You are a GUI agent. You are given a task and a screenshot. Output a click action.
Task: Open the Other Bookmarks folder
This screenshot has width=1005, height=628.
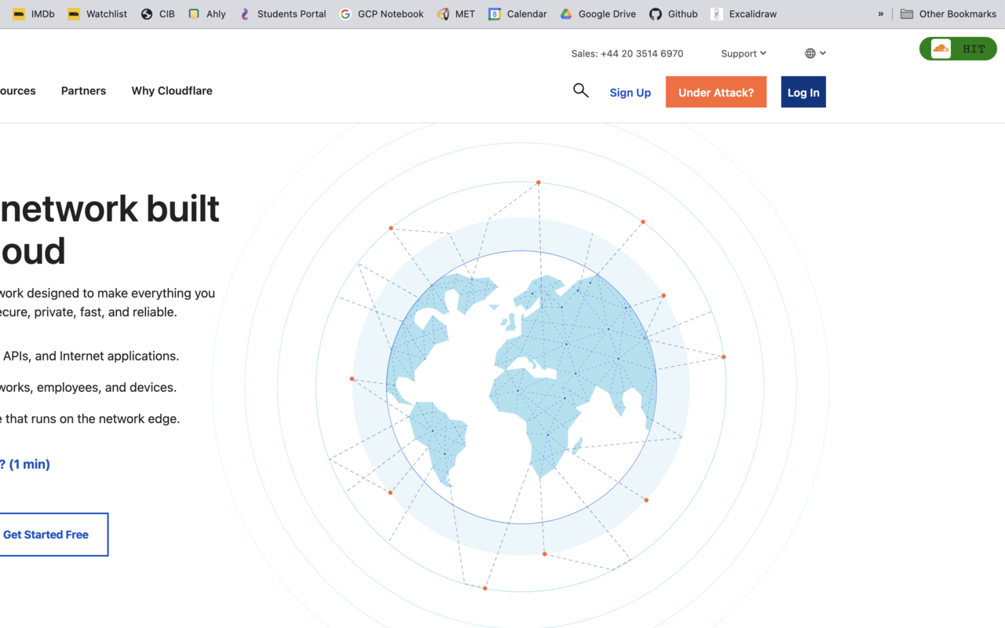point(948,13)
